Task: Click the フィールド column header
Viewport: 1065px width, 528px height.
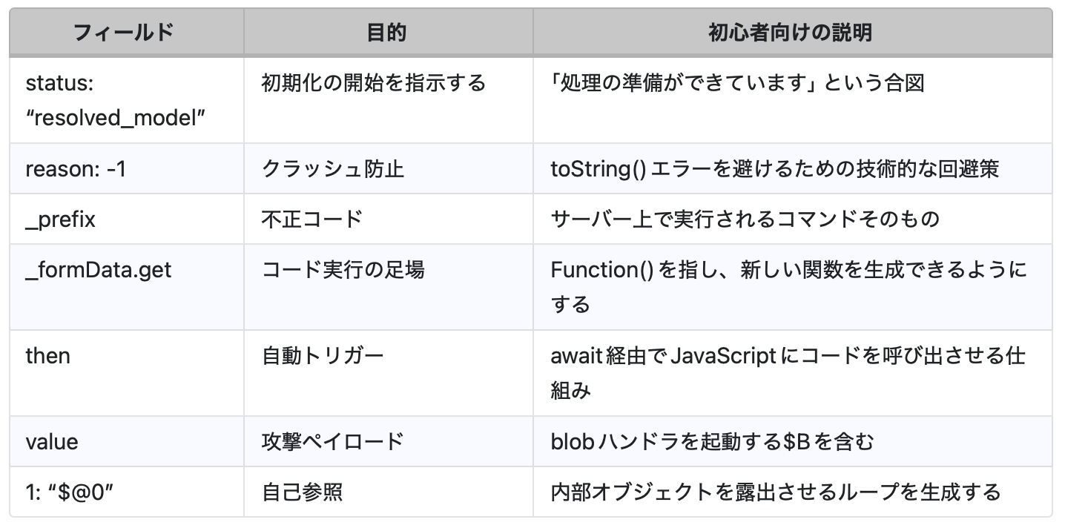Action: [125, 33]
